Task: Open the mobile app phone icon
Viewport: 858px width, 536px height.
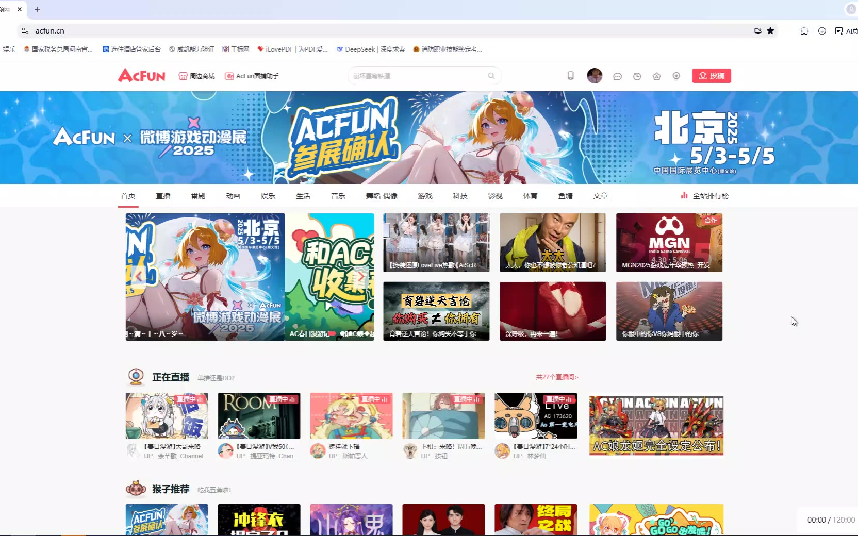Action: 570,76
